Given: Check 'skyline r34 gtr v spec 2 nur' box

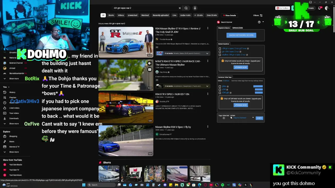Looking at the screenshot, I should click(x=220, y=55).
